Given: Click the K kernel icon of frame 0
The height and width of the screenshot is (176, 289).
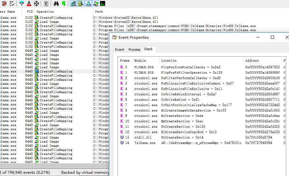Looking at the screenshot, I should coord(122,67).
